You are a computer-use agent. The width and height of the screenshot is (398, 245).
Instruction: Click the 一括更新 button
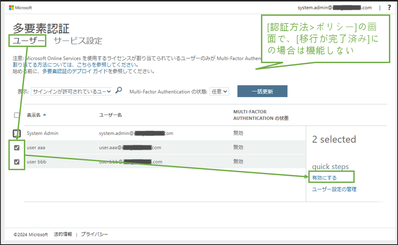[x=262, y=91]
